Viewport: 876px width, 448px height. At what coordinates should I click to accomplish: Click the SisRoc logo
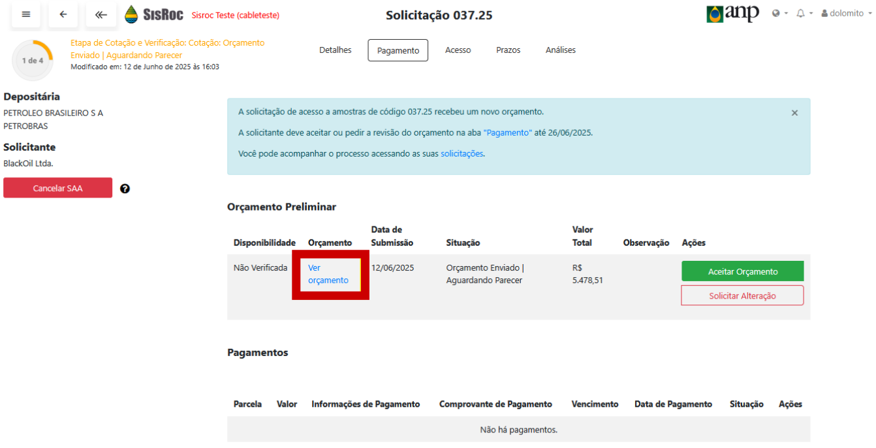click(154, 14)
